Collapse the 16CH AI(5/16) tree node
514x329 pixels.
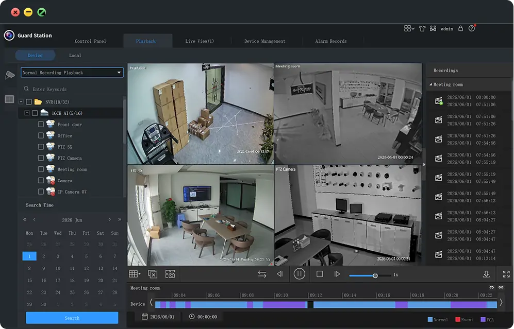(x=27, y=113)
